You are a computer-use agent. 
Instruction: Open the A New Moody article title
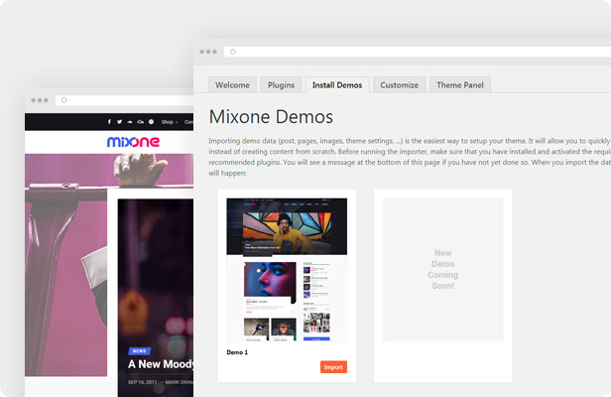161,364
